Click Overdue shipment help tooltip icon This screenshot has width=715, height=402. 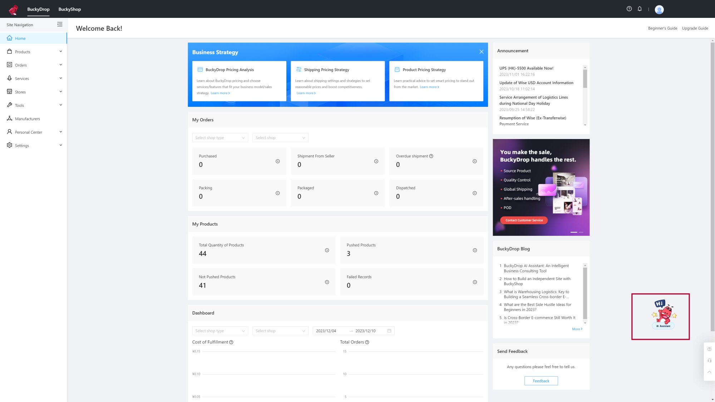[431, 156]
